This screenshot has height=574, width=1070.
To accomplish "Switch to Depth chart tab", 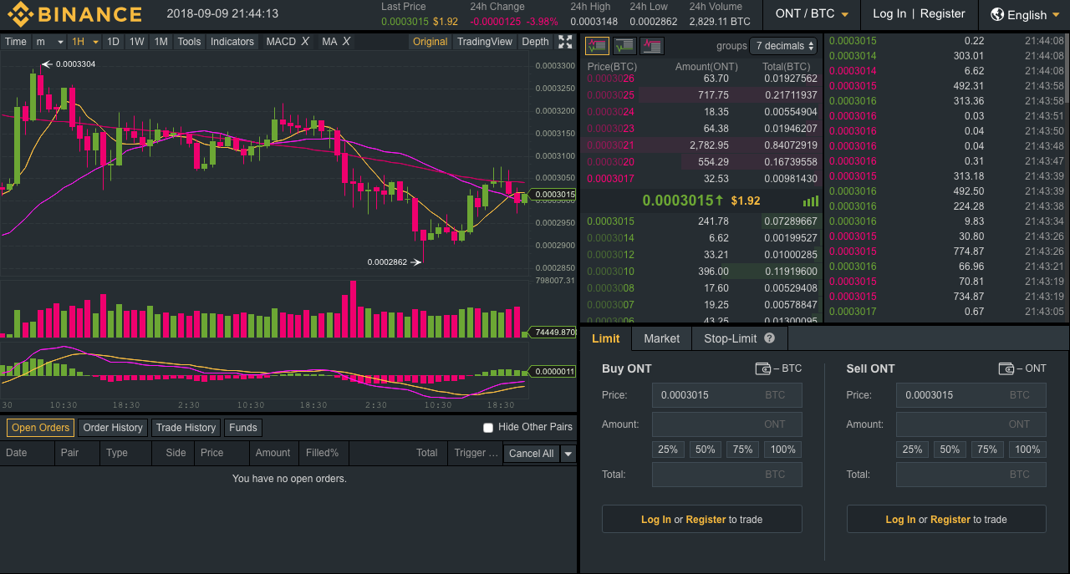I will 535,42.
